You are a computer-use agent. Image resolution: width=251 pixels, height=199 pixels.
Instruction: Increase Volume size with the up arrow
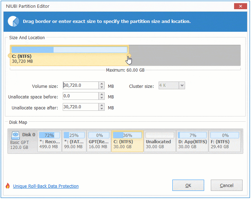pyautogui.click(x=102, y=84)
